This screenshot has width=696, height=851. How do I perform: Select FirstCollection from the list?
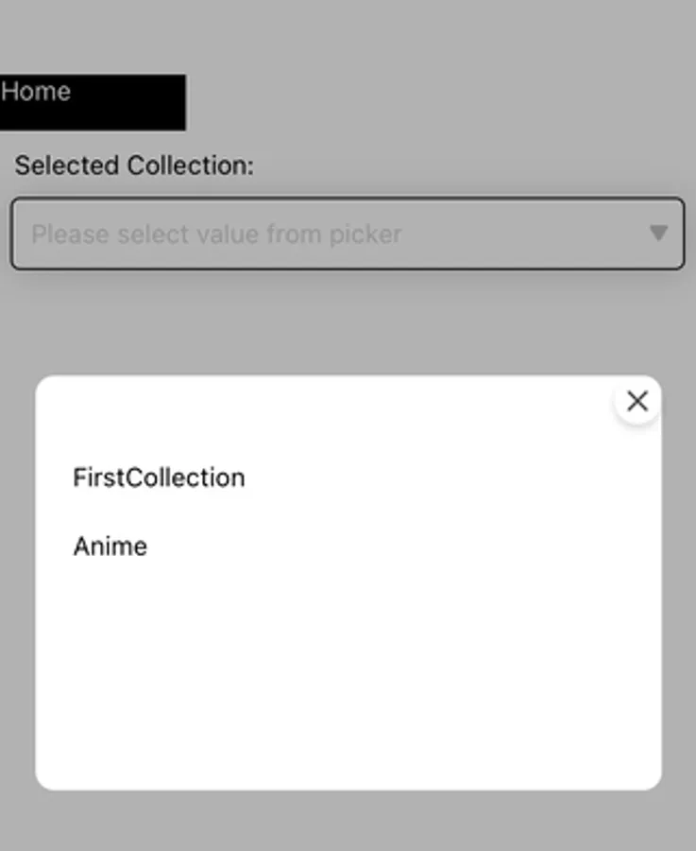159,478
